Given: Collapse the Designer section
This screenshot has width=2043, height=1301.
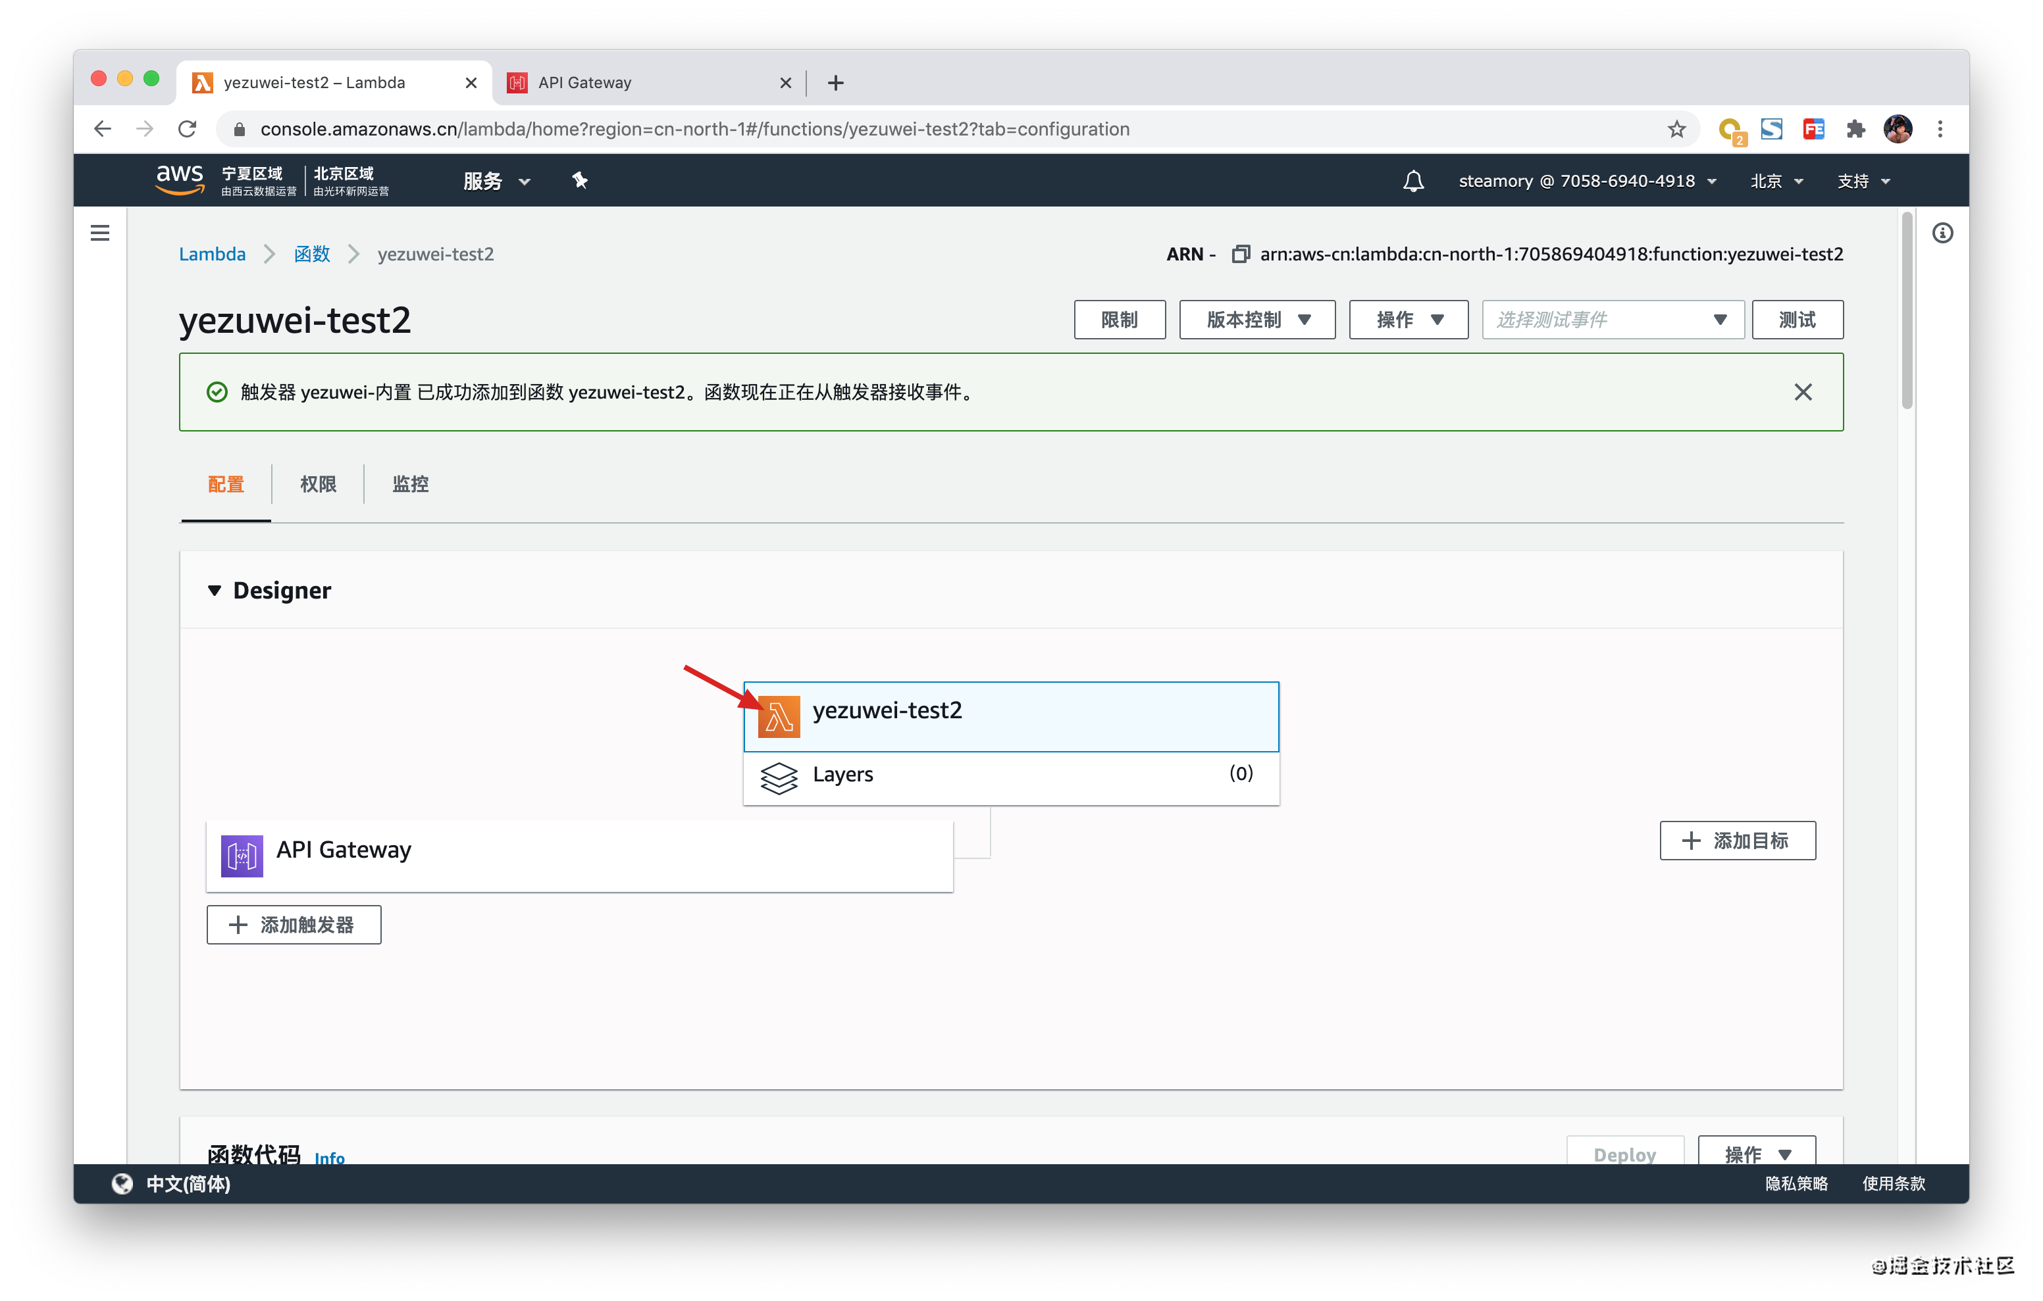Looking at the screenshot, I should point(215,590).
